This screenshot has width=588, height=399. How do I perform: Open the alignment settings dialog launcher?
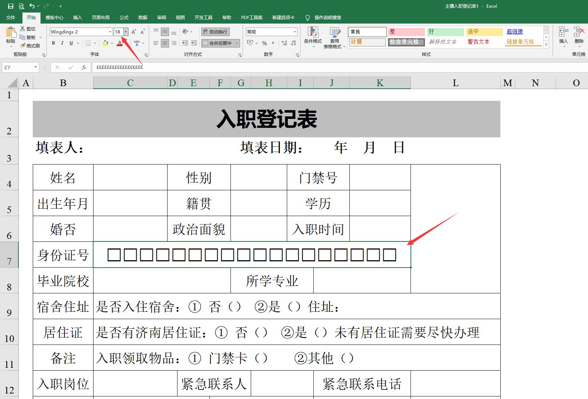point(240,55)
